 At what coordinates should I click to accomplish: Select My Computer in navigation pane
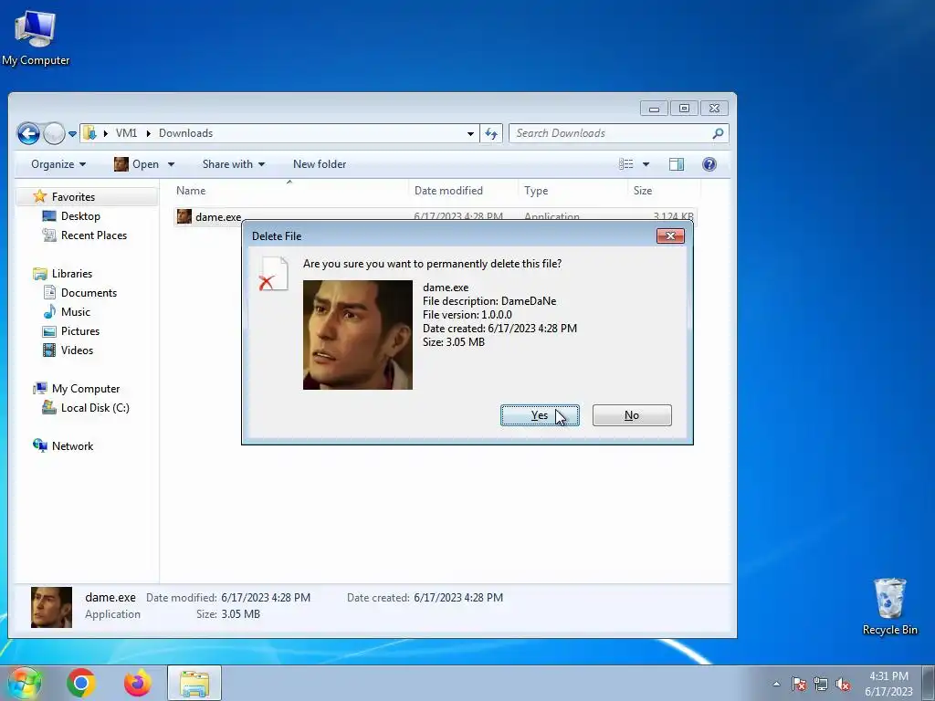point(85,389)
